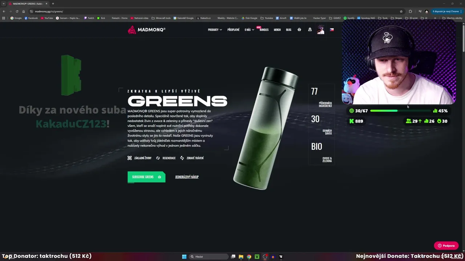Show more bookmarks via the overflow chevron
Image resolution: width=465 pixels, height=261 pixels.
435,18
